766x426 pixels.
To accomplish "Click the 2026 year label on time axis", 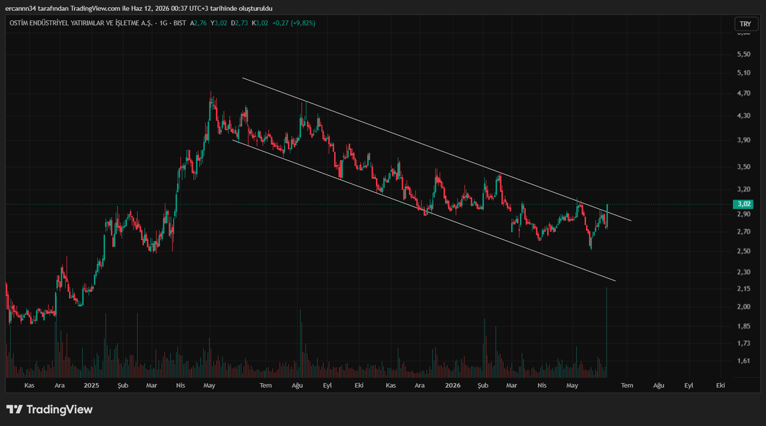I will click(453, 386).
